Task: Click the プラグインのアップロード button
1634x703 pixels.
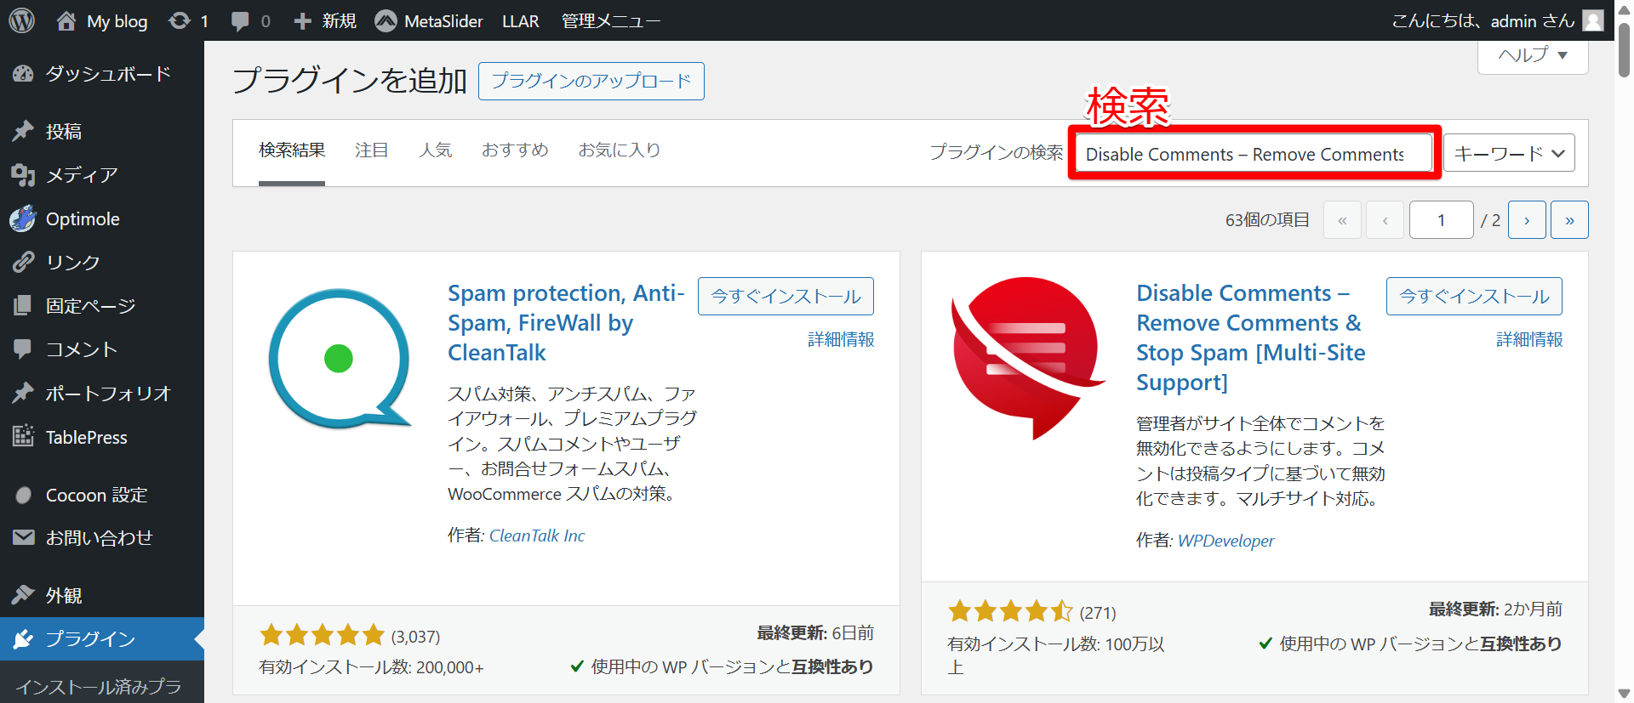Action: [591, 81]
